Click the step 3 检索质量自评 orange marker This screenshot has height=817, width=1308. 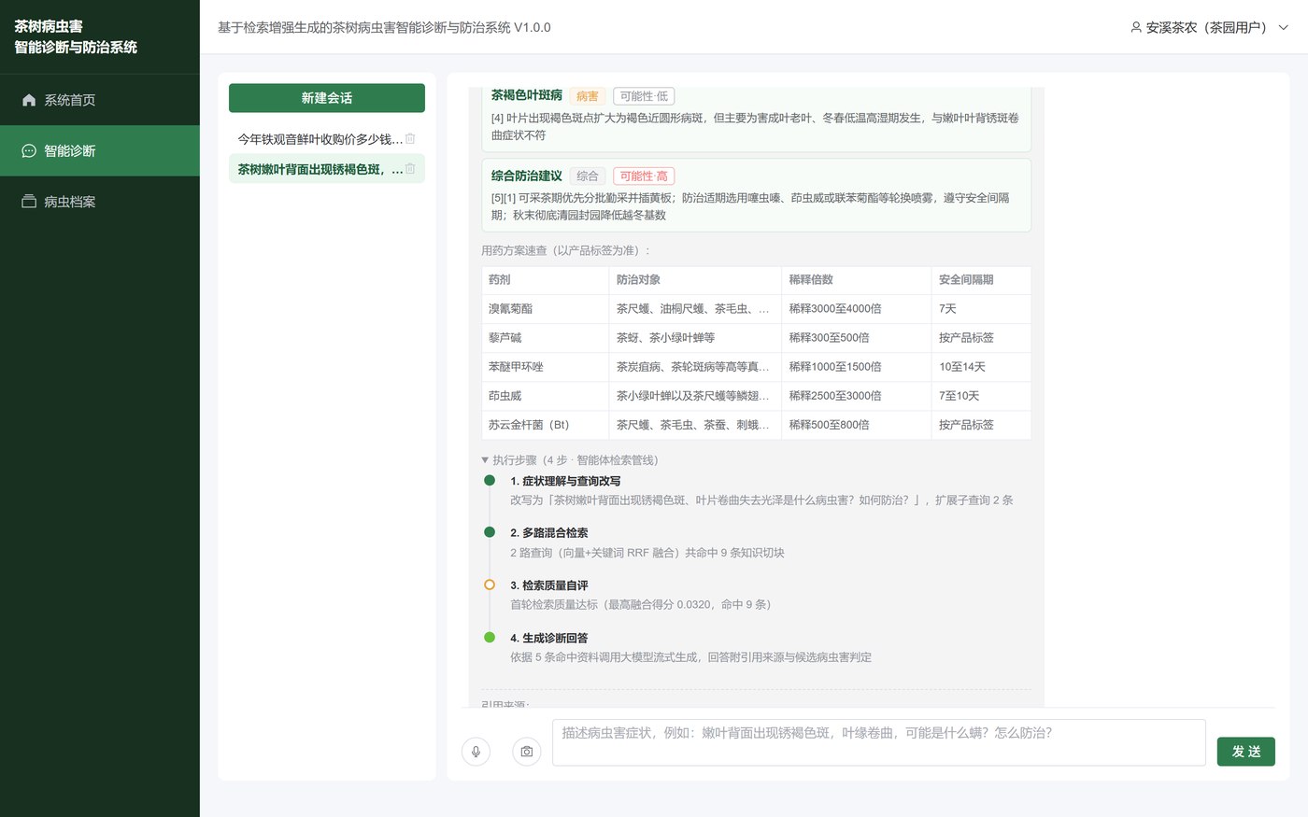(490, 585)
